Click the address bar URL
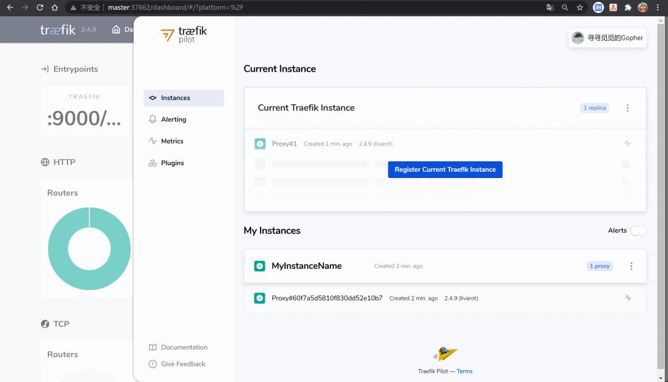Image resolution: width=668 pixels, height=382 pixels. pyautogui.click(x=176, y=7)
